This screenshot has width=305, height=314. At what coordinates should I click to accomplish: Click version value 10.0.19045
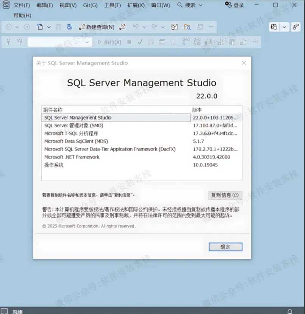[x=205, y=165]
